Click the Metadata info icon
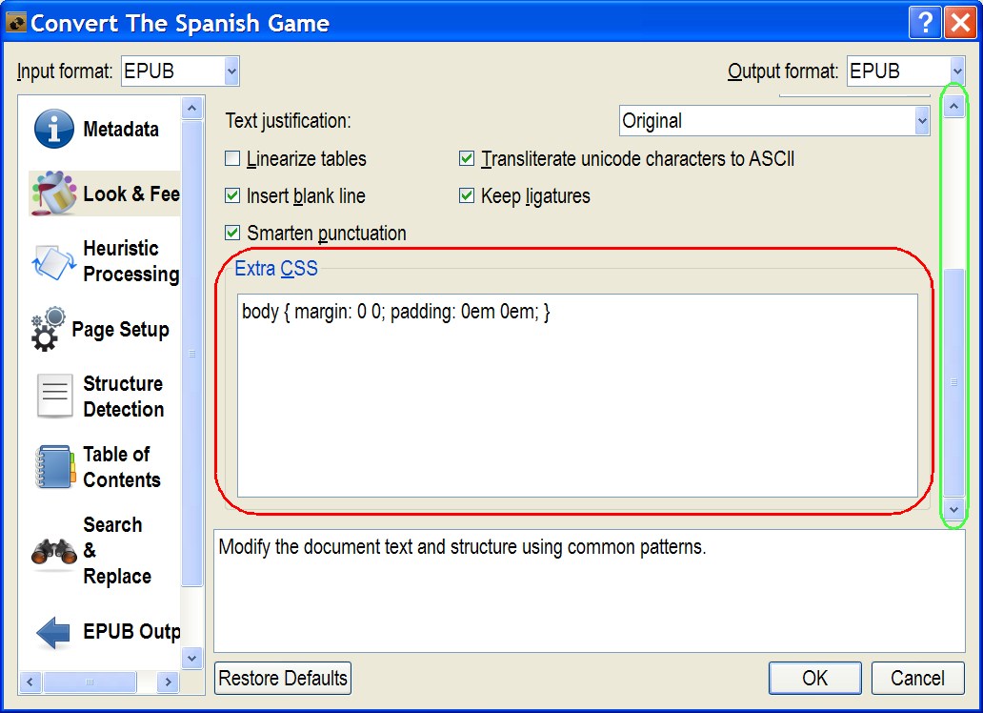The height and width of the screenshot is (713, 983). (x=54, y=129)
